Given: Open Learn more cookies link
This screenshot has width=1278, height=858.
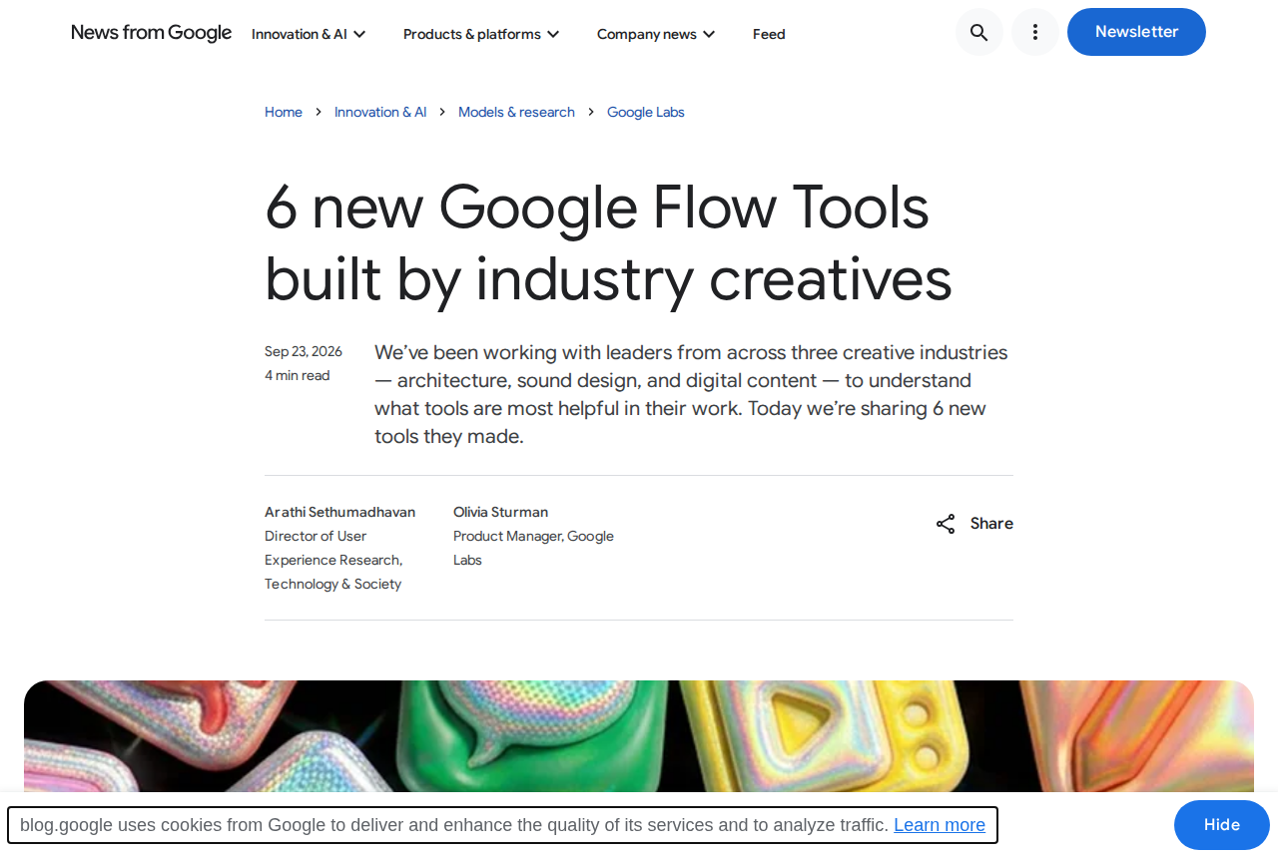Looking at the screenshot, I should coord(940,825).
